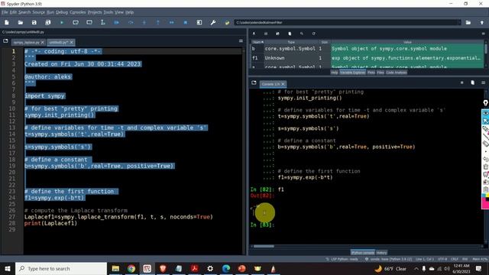Browse editor tabs icon
Viewport: 489px width, 275px height.
(5, 40)
